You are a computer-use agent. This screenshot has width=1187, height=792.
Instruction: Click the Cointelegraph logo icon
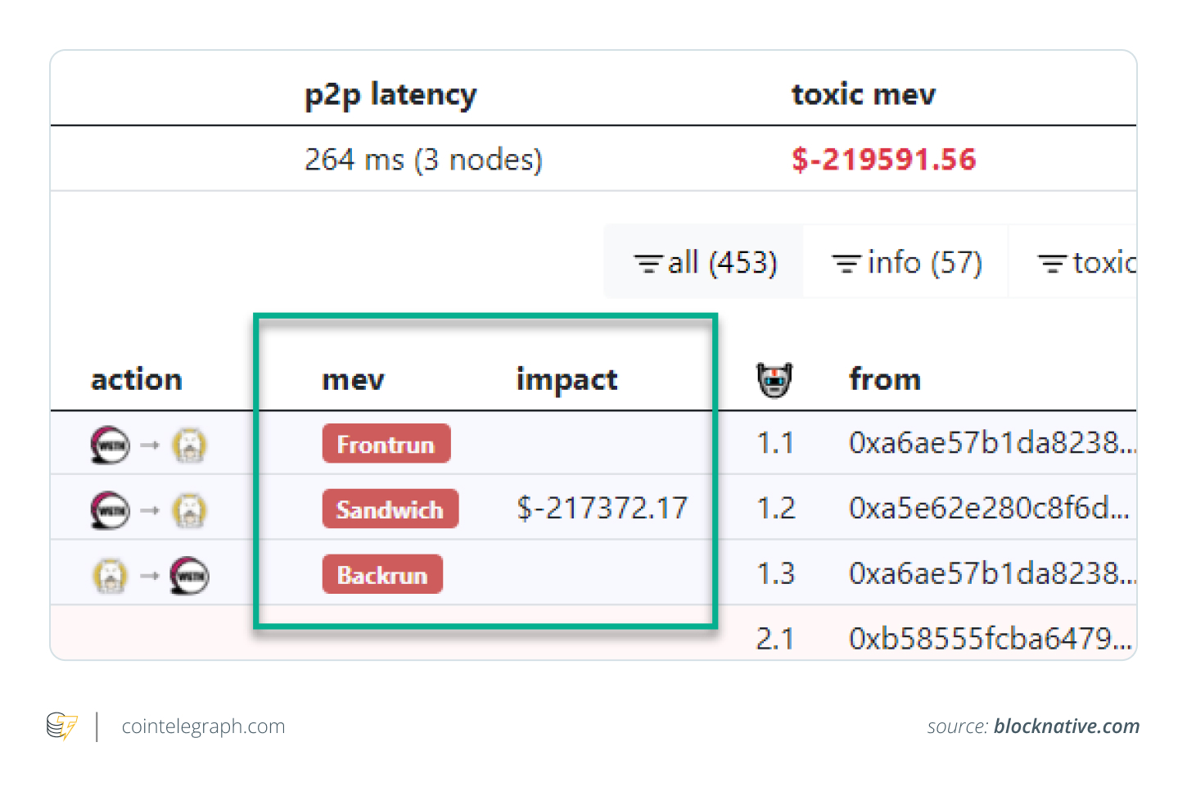point(62,726)
